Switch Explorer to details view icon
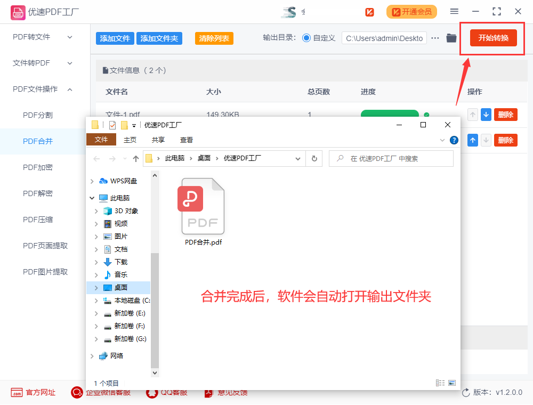533x405 pixels. (x=440, y=383)
